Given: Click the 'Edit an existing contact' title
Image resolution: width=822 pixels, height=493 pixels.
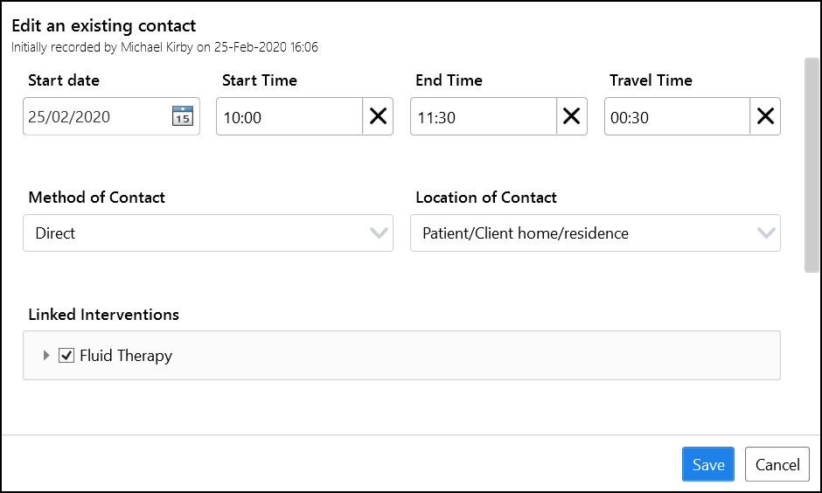Looking at the screenshot, I should (104, 26).
